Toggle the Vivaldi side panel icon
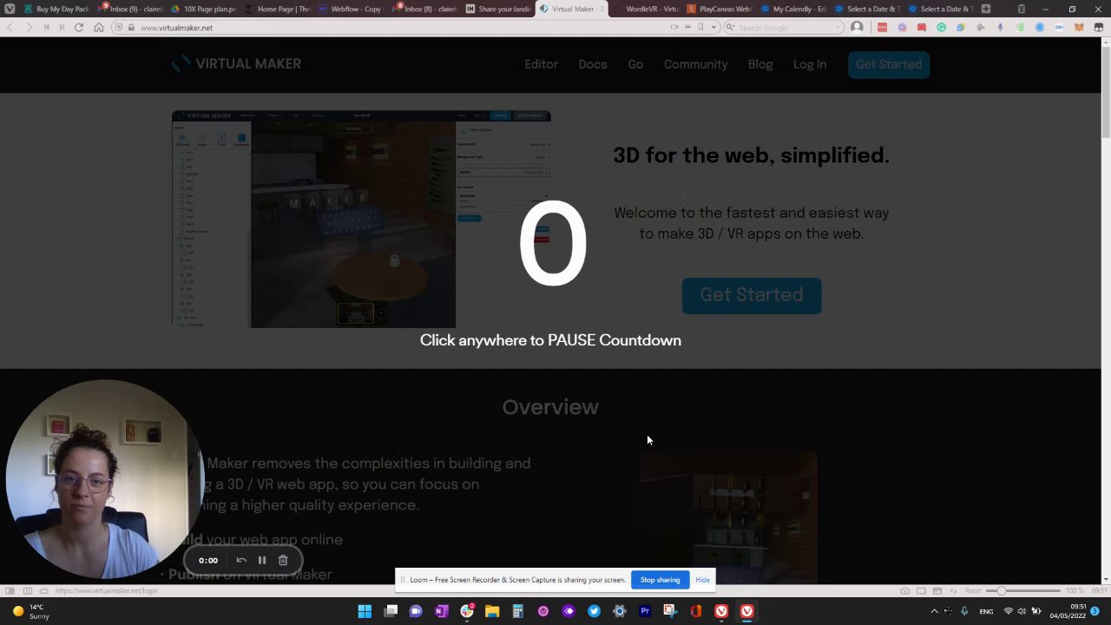The width and height of the screenshot is (1111, 625). tap(10, 591)
